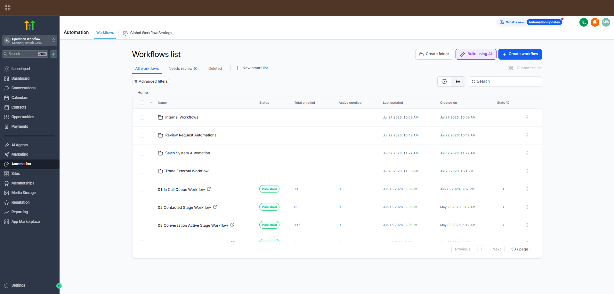Screen dimensions: 614x294
Task: Expand stats for 03 Conversation Active Stage Workflow
Action: coord(503,225)
